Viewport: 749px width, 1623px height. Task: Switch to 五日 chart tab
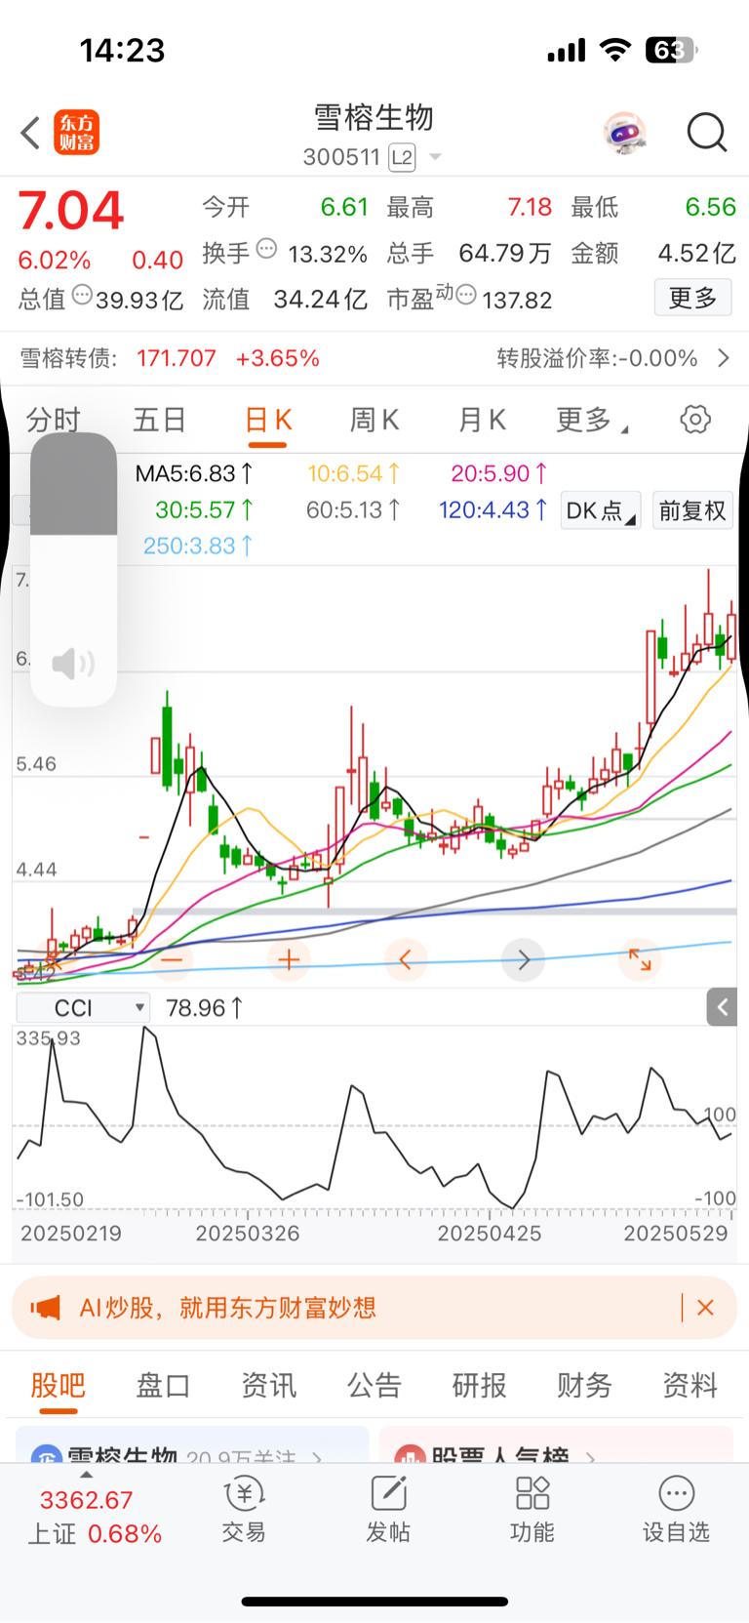tap(160, 421)
